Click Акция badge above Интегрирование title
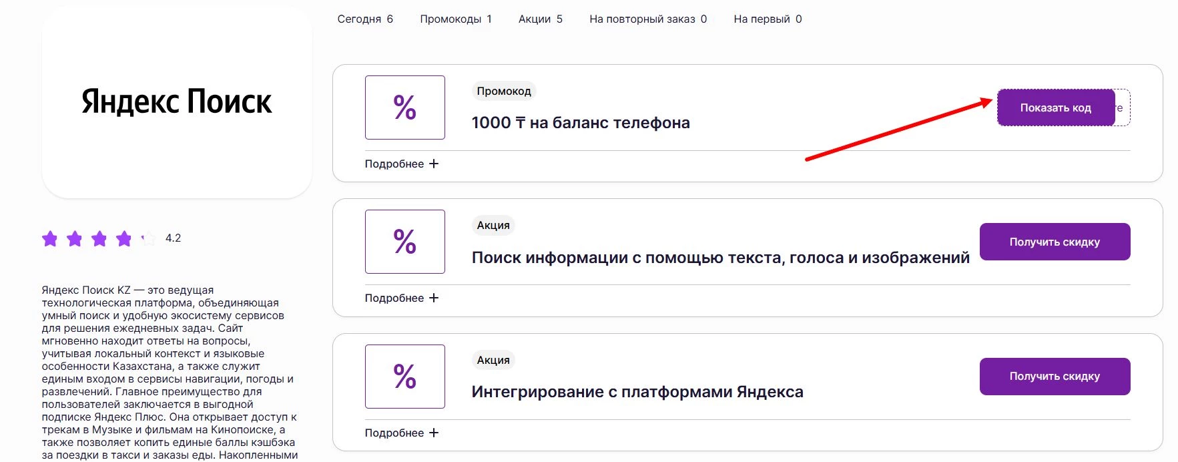The image size is (1178, 462). click(493, 361)
